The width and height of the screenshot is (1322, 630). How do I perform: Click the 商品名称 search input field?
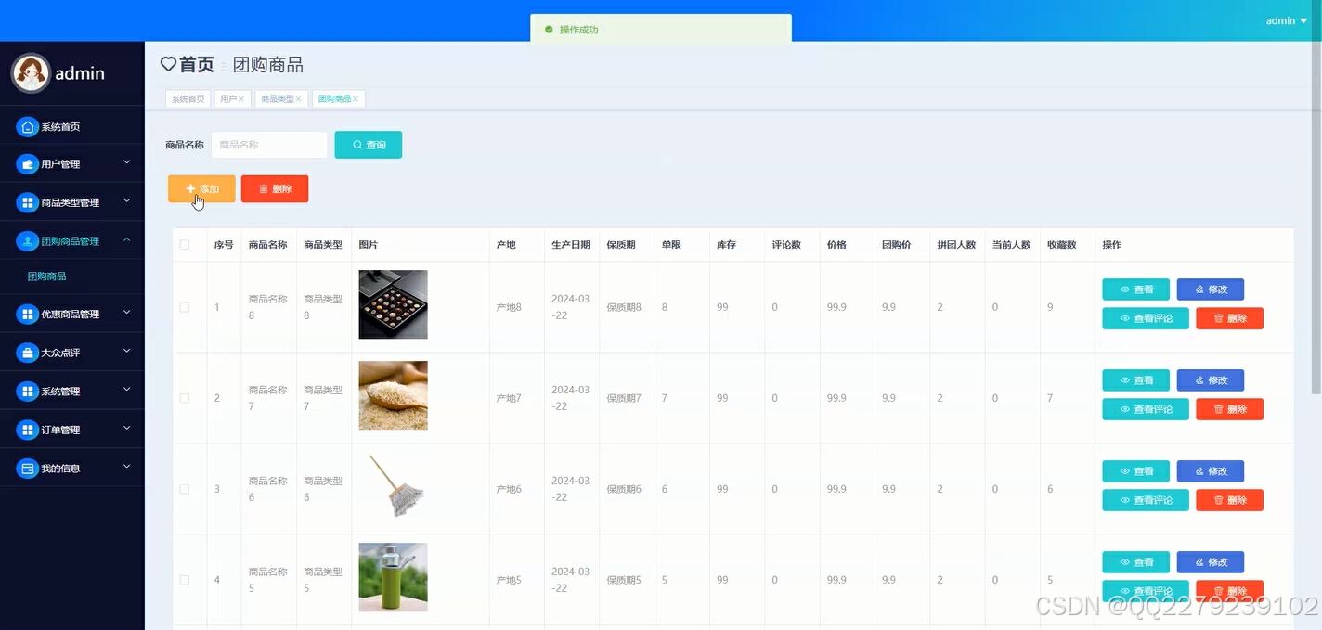[268, 145]
